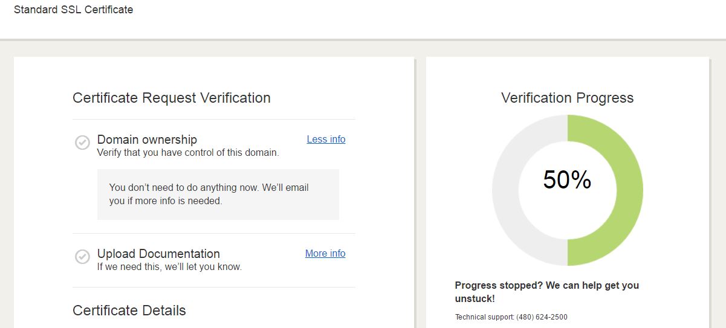This screenshot has height=328, width=726.
Task: Click the Domain ownership checkmark icon
Action: coord(82,143)
